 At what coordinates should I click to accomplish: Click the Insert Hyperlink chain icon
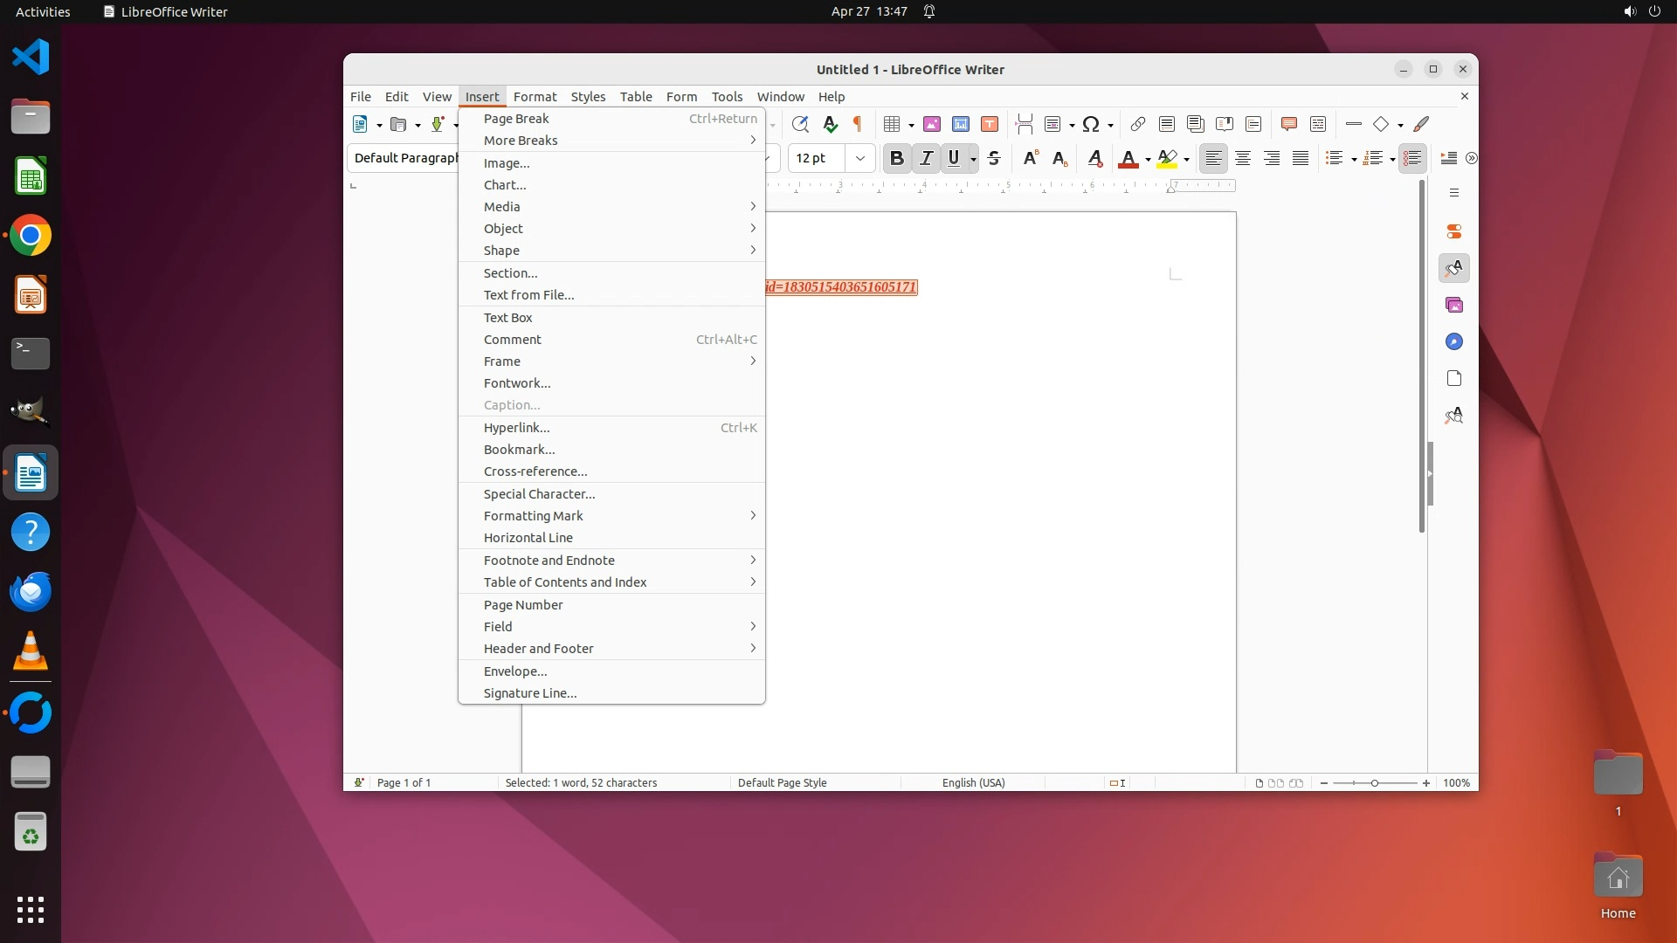(1137, 124)
